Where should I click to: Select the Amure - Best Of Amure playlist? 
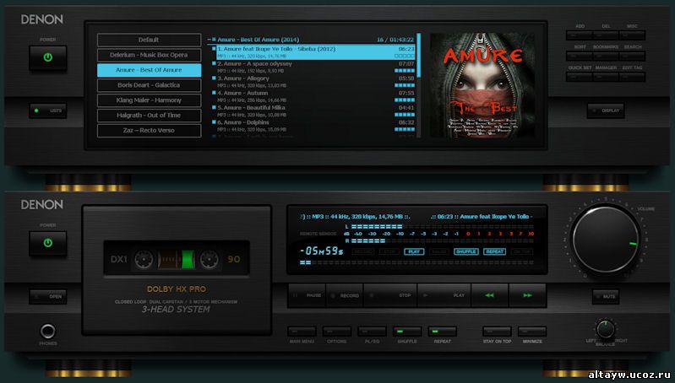click(149, 70)
